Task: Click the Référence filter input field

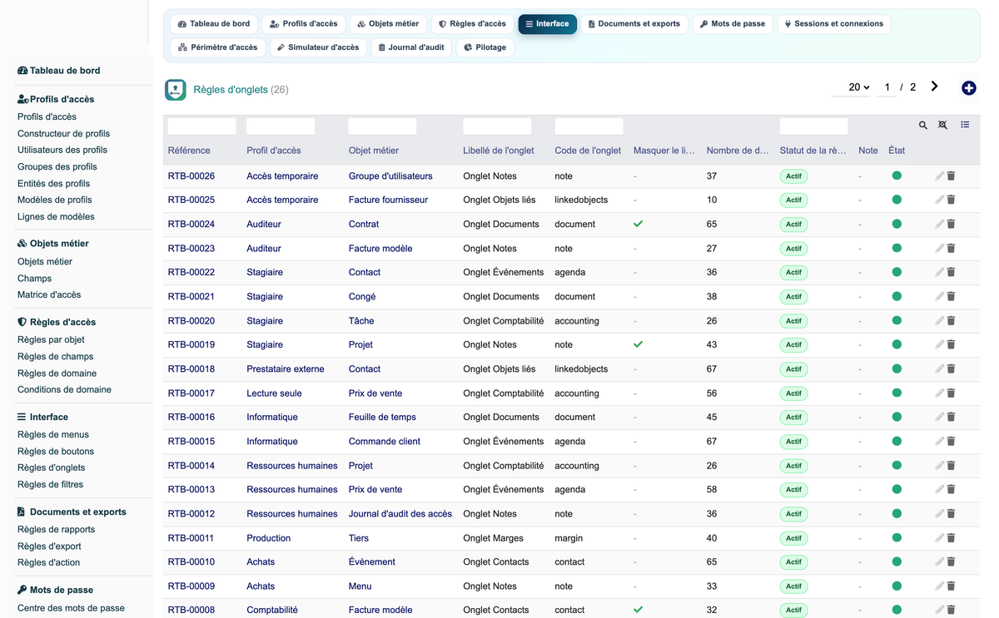Action: click(201, 126)
